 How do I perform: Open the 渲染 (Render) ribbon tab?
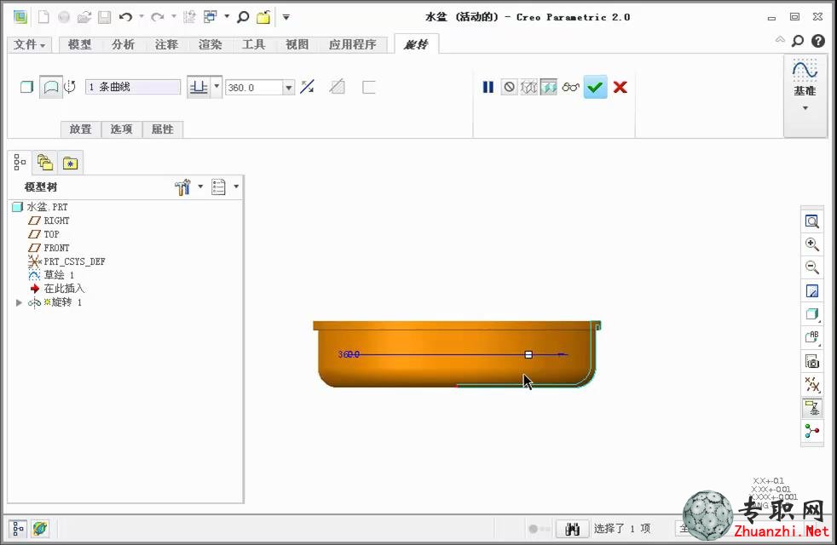(211, 44)
